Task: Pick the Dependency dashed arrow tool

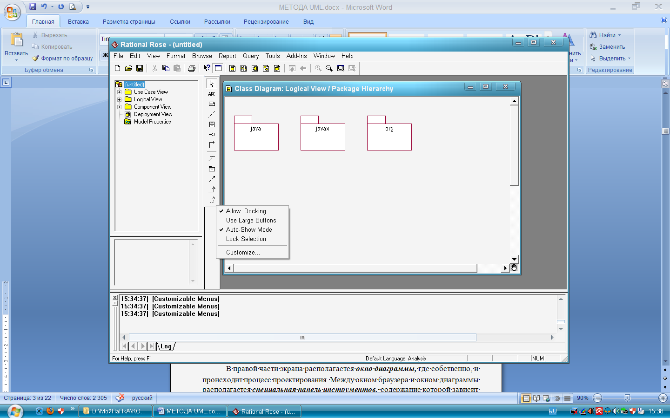Action: coord(212,179)
